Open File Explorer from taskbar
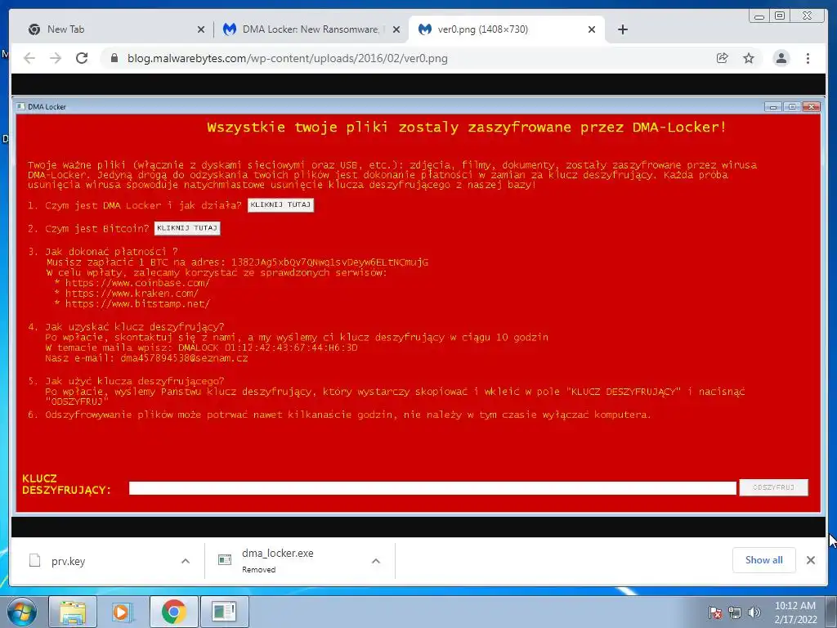Image resolution: width=837 pixels, height=628 pixels. tap(73, 612)
